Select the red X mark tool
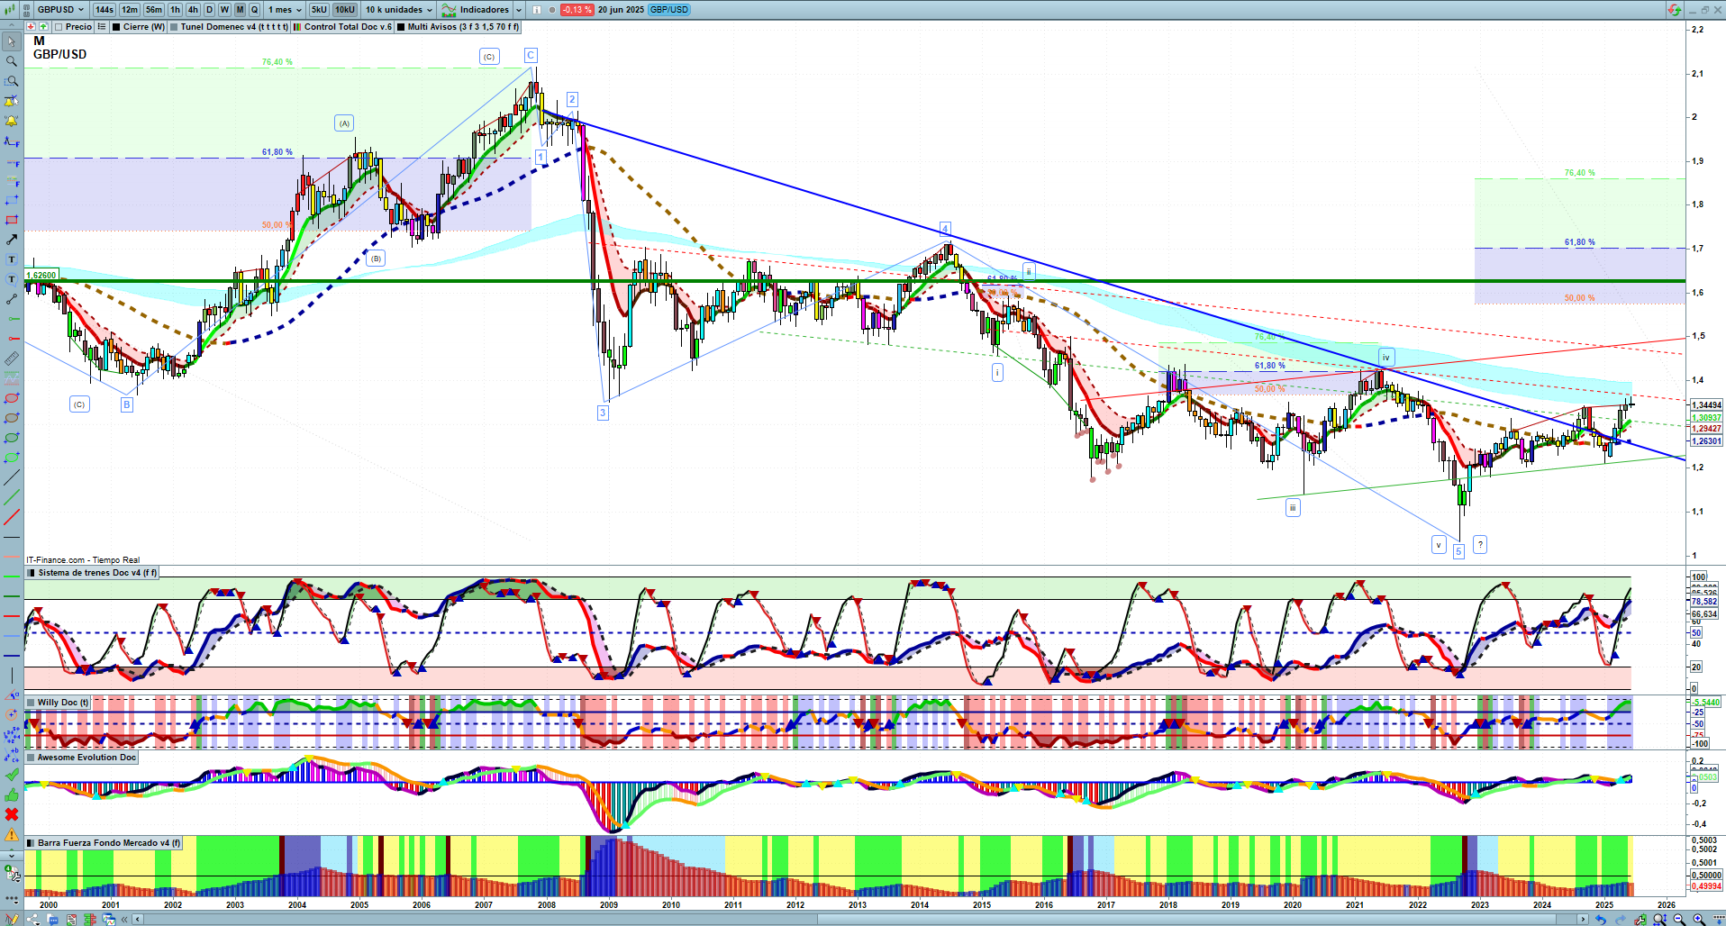Viewport: 1726px width, 926px height. coord(12,814)
